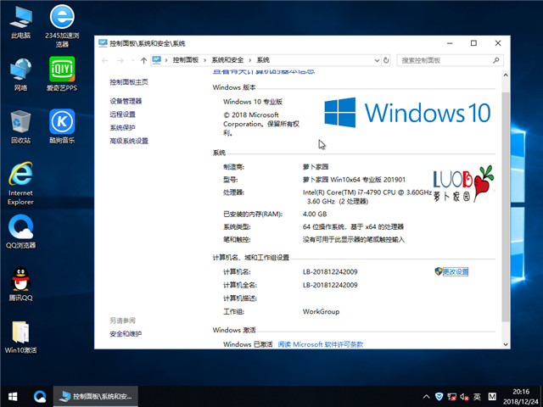Image resolution: width=543 pixels, height=407 pixels.
Task: Open the Win10激活 folder on the desktop
Action: (20, 337)
